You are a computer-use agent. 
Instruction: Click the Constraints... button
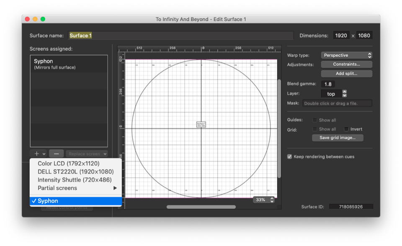pos(346,64)
